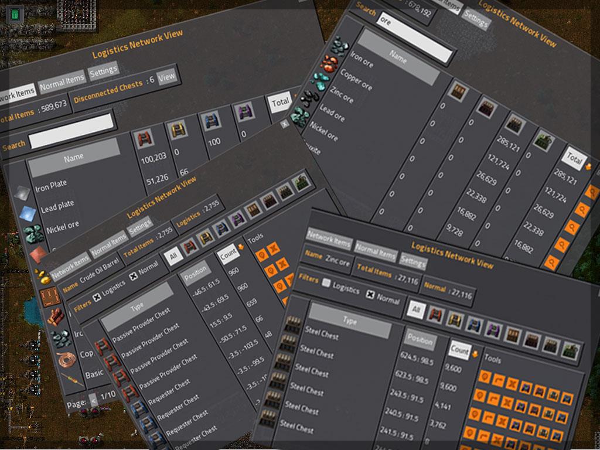Click the copper cable coil item icon

(x=66, y=359)
